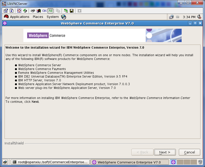Toggle the Alt key in VNC toolbar

[x=50, y=11]
